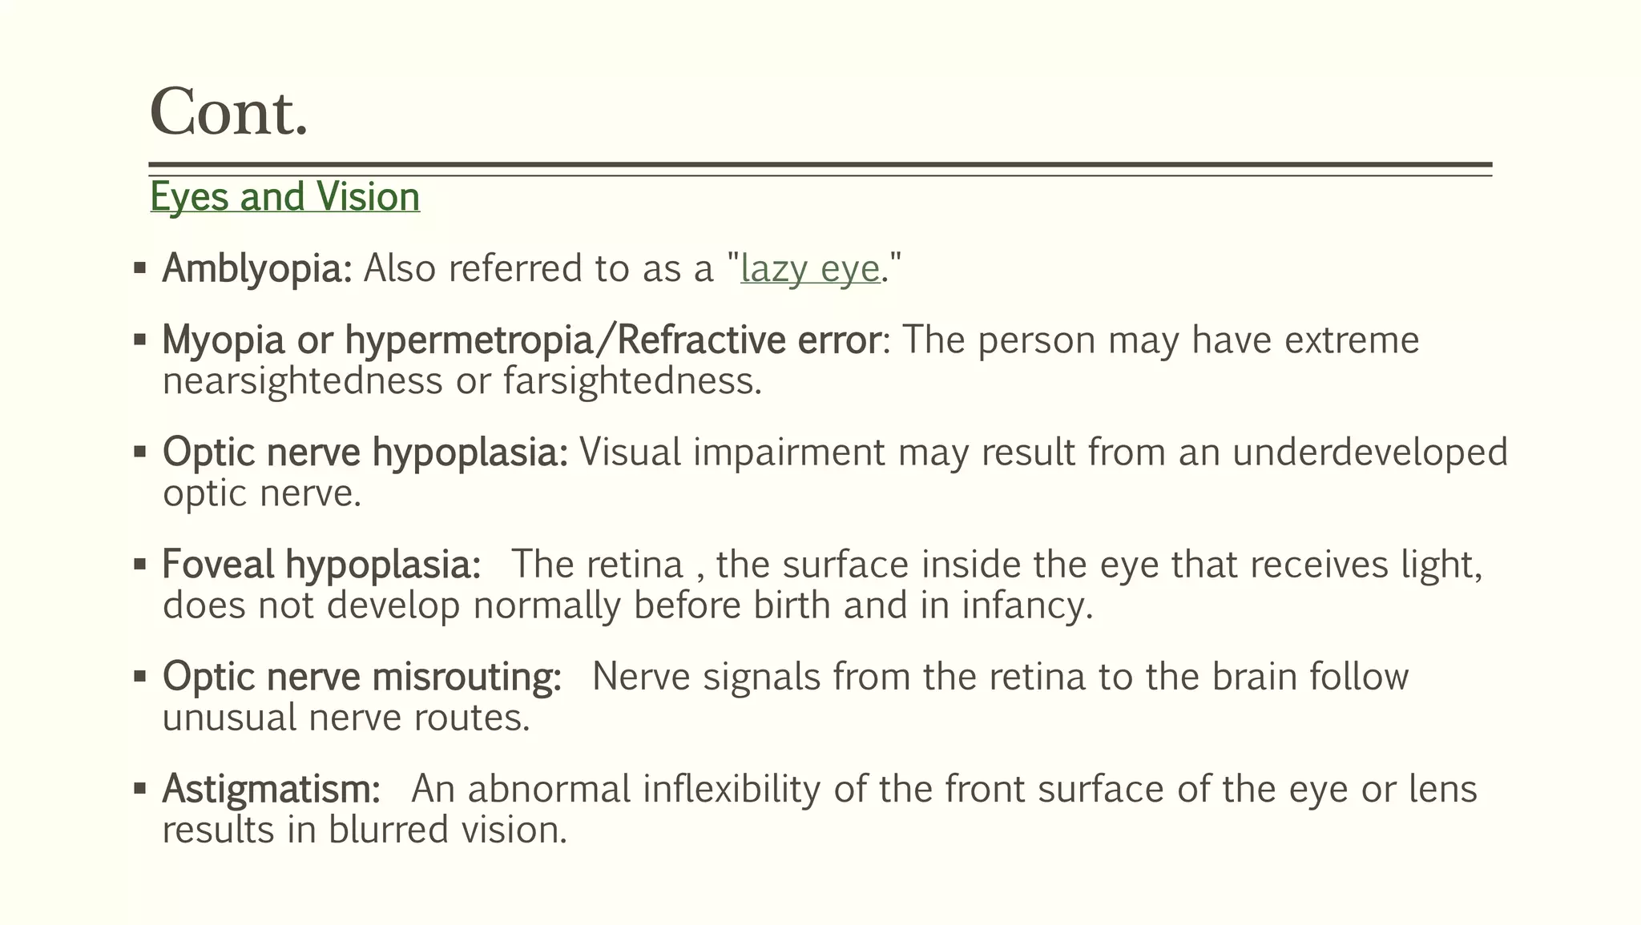This screenshot has width=1641, height=925.
Task: Select the bold term "Amblyopia:"
Action: (257, 268)
